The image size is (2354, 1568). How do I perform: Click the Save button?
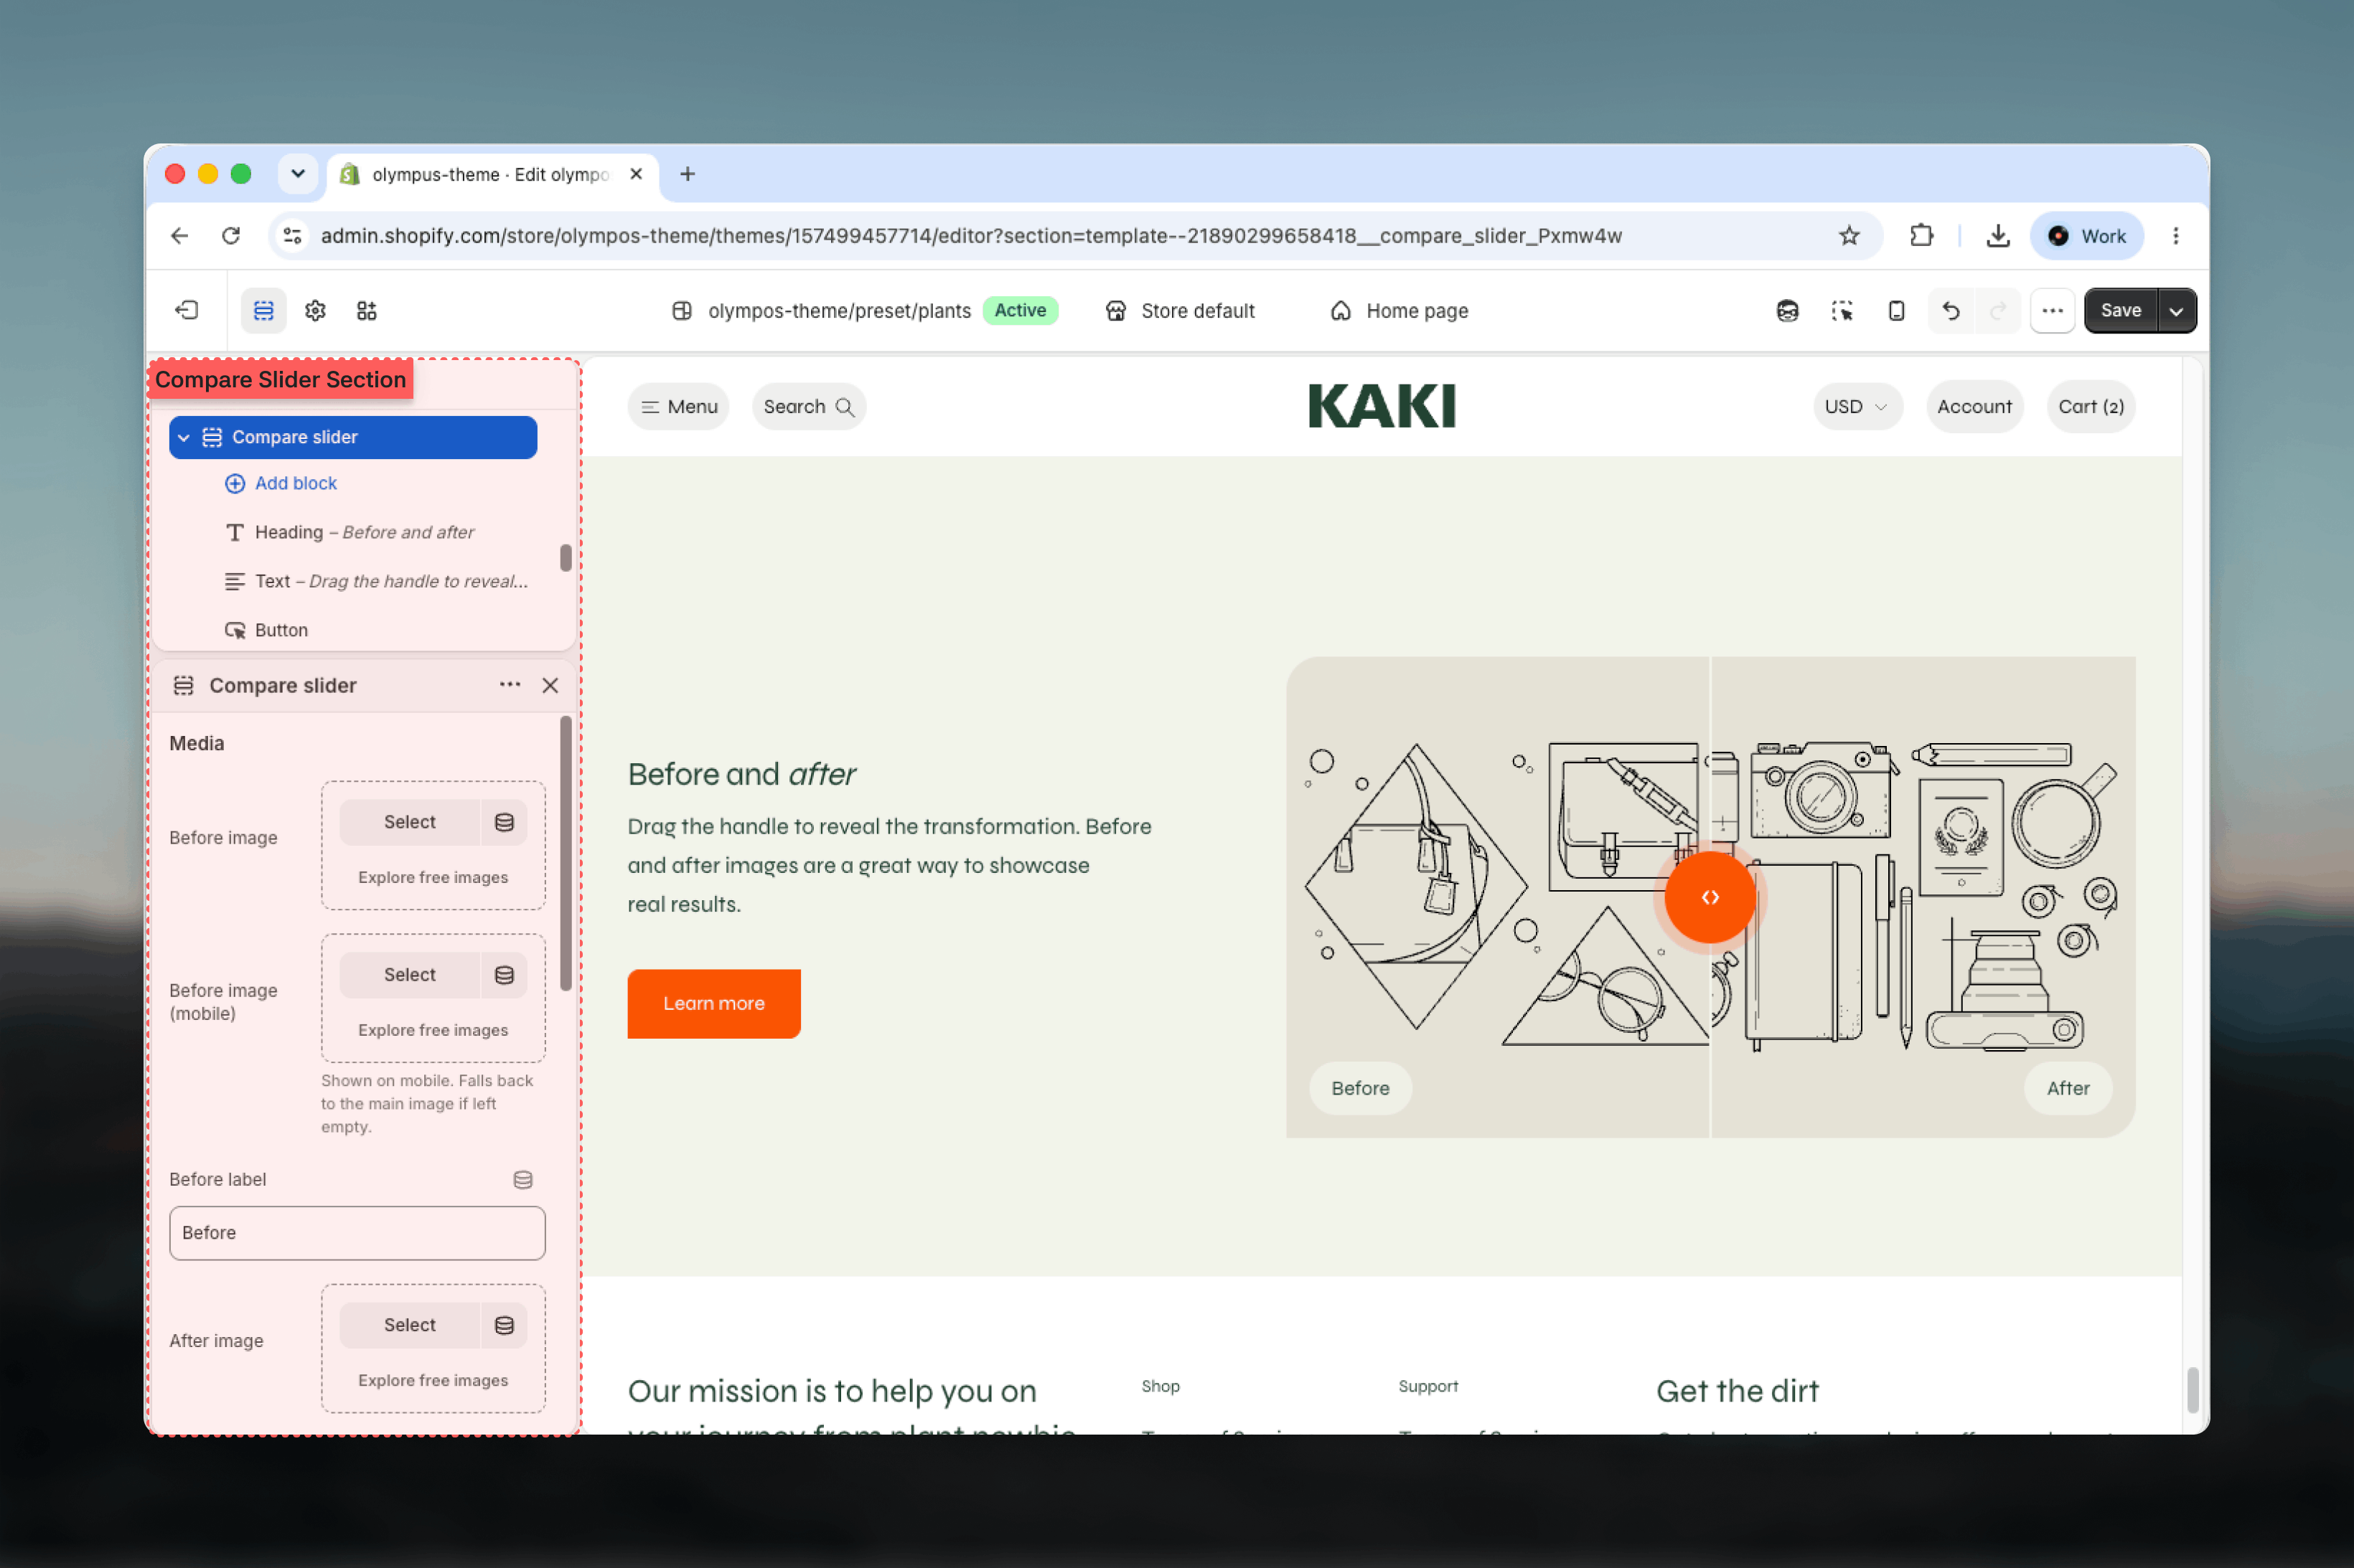click(x=2121, y=311)
